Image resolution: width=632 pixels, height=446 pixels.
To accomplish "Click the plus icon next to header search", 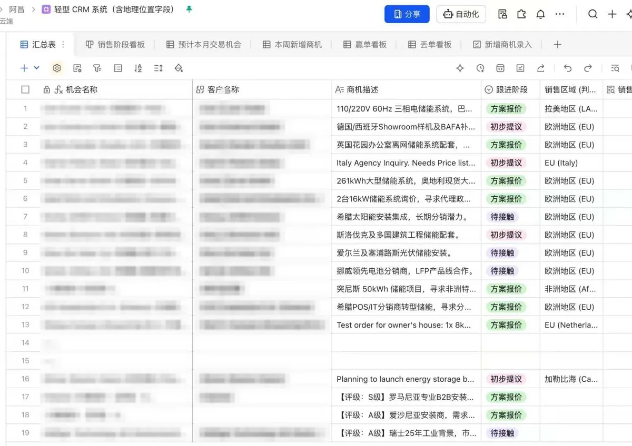I will 612,14.
